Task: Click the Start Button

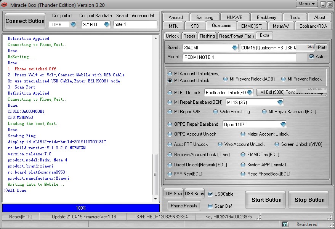Action: pos(266,200)
